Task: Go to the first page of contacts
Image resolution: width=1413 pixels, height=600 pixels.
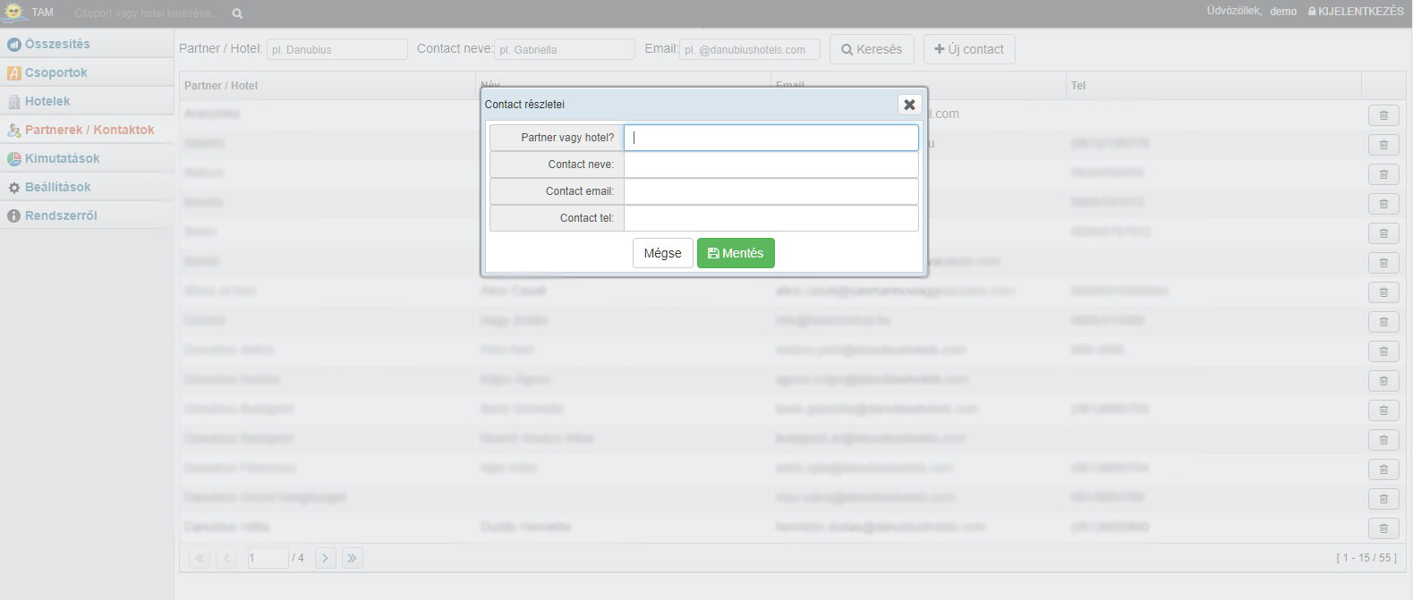Action: pos(200,558)
